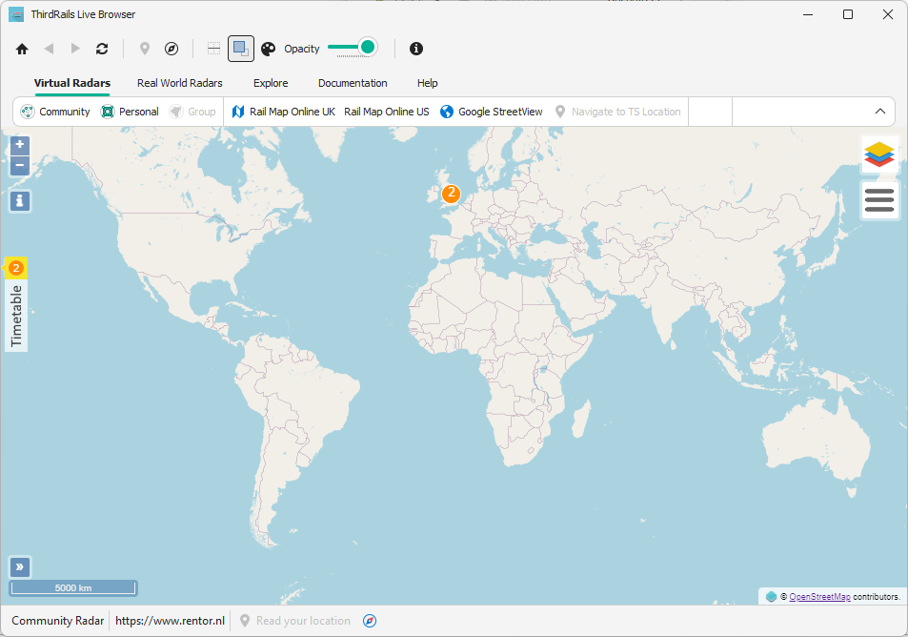Screen dimensions: 908x637
Task: Click the dotted frame toolbar icon
Action: point(213,49)
